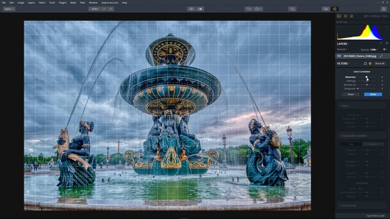Click the orange lens correction icon
Viewport: 390px width, 219px height.
[370, 63]
